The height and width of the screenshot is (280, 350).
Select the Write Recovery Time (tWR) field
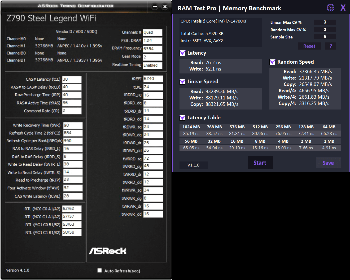73,125
